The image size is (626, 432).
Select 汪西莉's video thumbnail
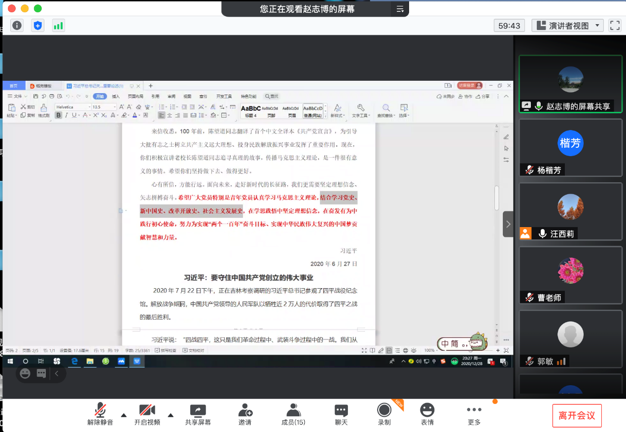point(570,211)
